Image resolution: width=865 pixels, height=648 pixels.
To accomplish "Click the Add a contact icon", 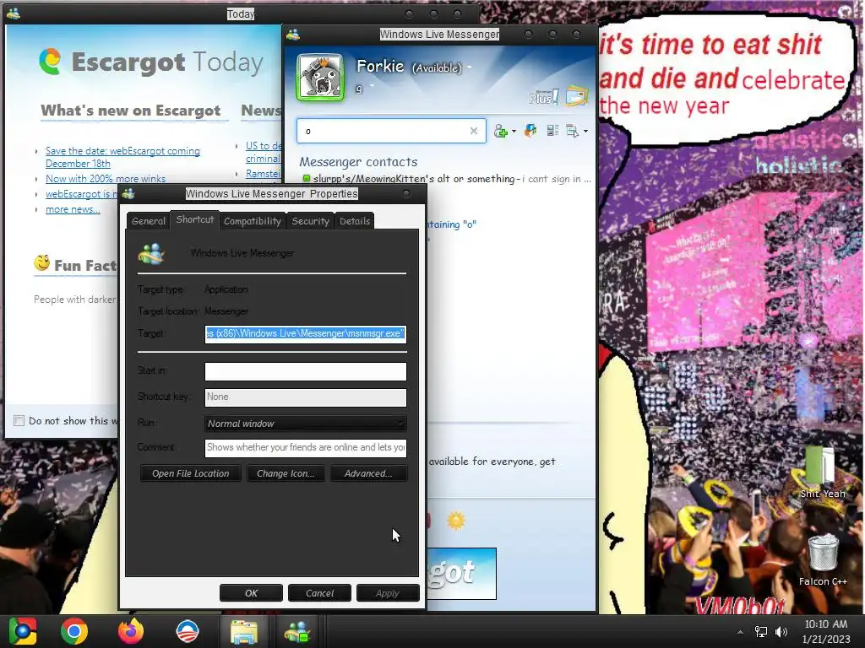I will point(501,131).
